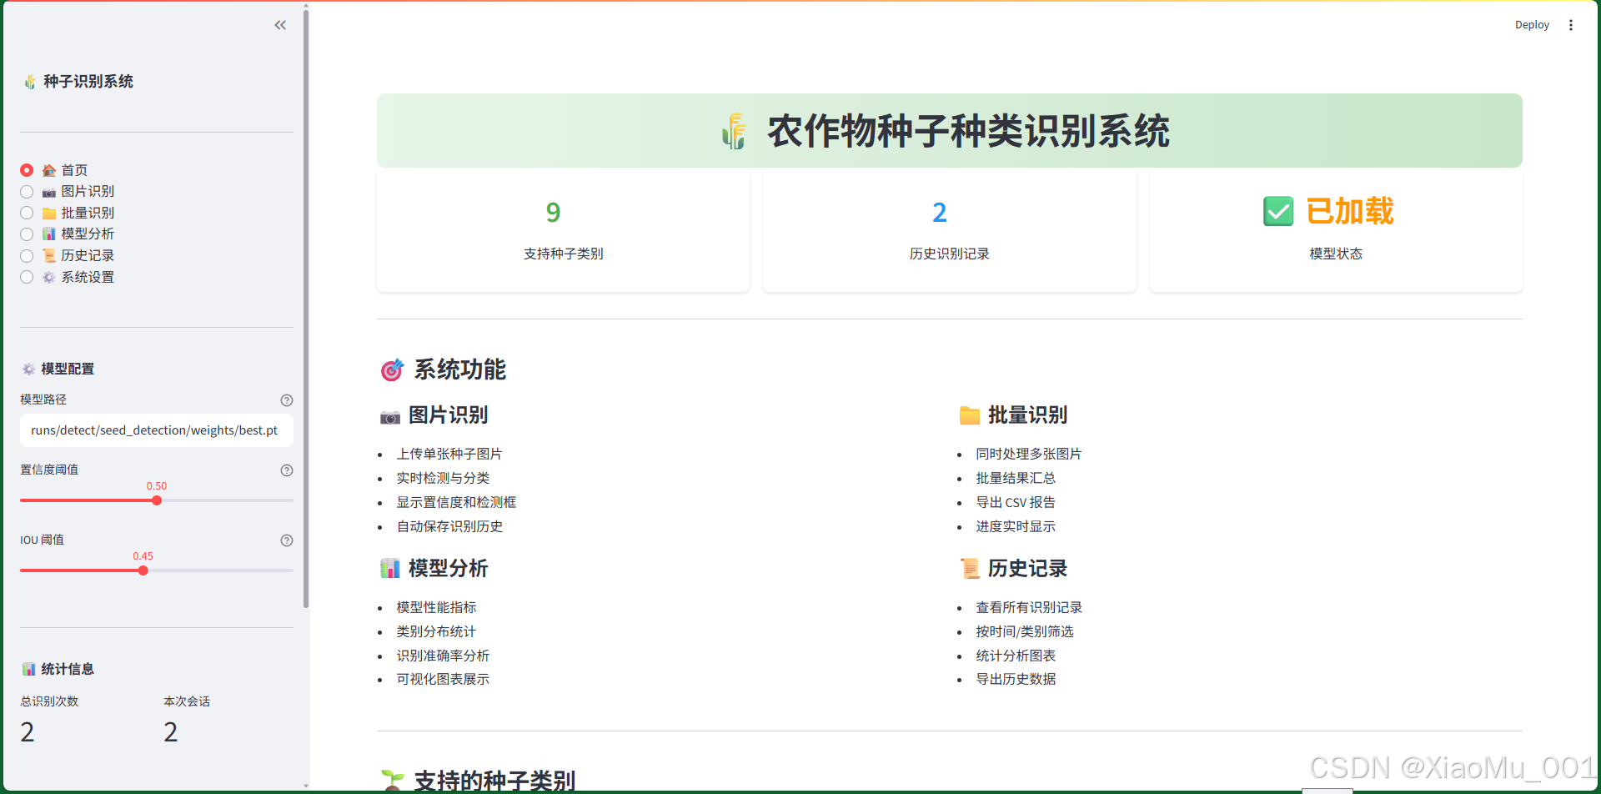This screenshot has width=1601, height=794.
Task: Select the 历史记录 navigation entry
Action: tap(88, 255)
